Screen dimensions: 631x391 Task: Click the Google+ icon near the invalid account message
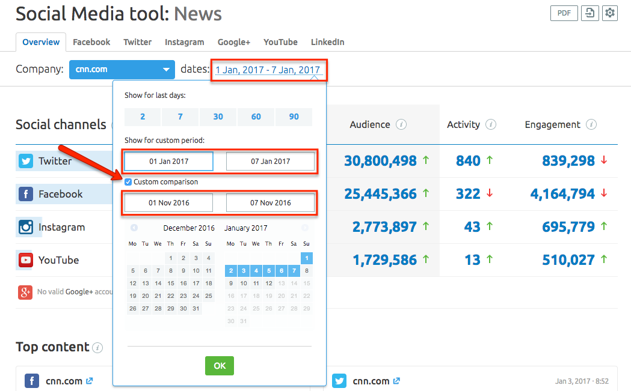[x=24, y=292]
